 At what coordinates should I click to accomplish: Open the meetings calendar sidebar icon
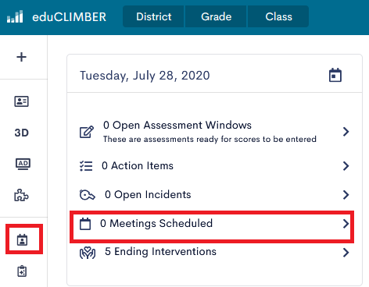coord(22,239)
